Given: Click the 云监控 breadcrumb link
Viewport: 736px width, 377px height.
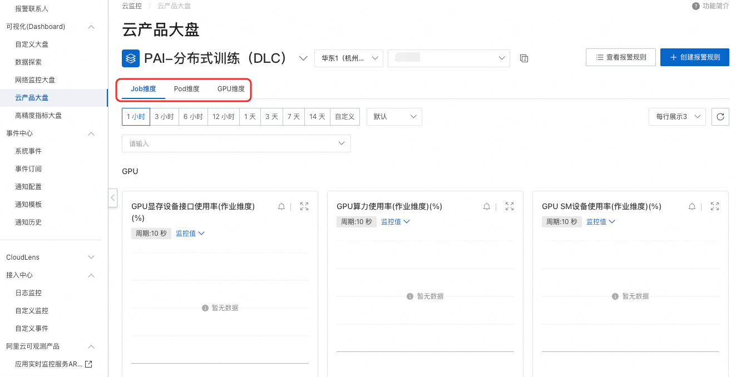Looking at the screenshot, I should pos(132,6).
